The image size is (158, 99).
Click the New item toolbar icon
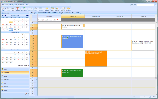pos(3,9)
